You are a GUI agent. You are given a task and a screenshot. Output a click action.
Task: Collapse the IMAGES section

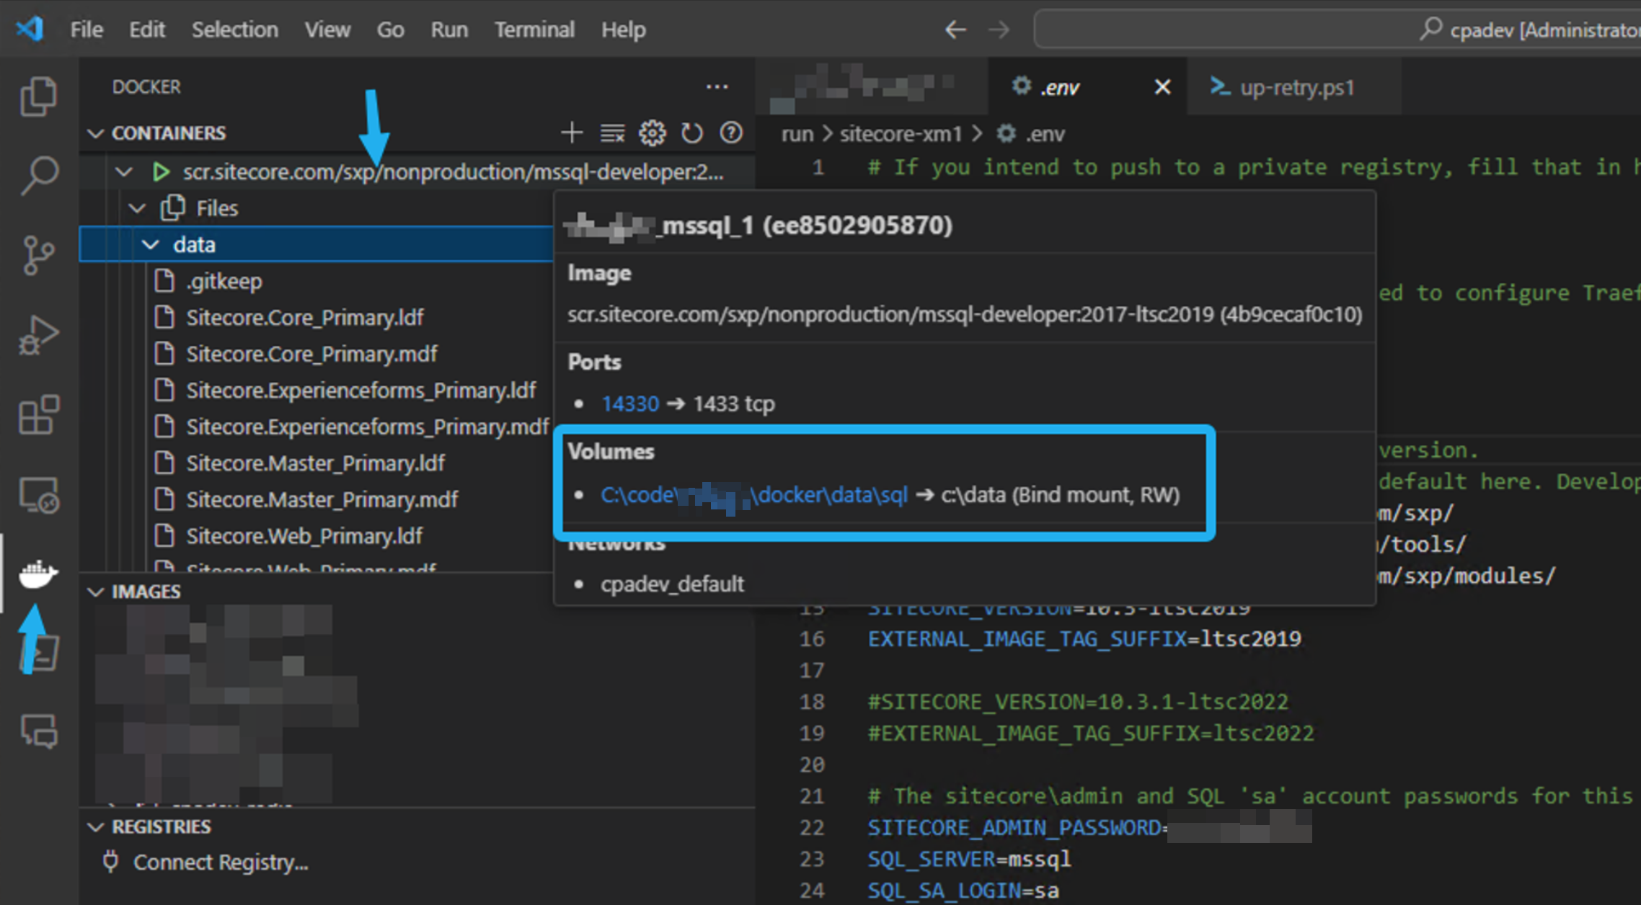coord(94,592)
